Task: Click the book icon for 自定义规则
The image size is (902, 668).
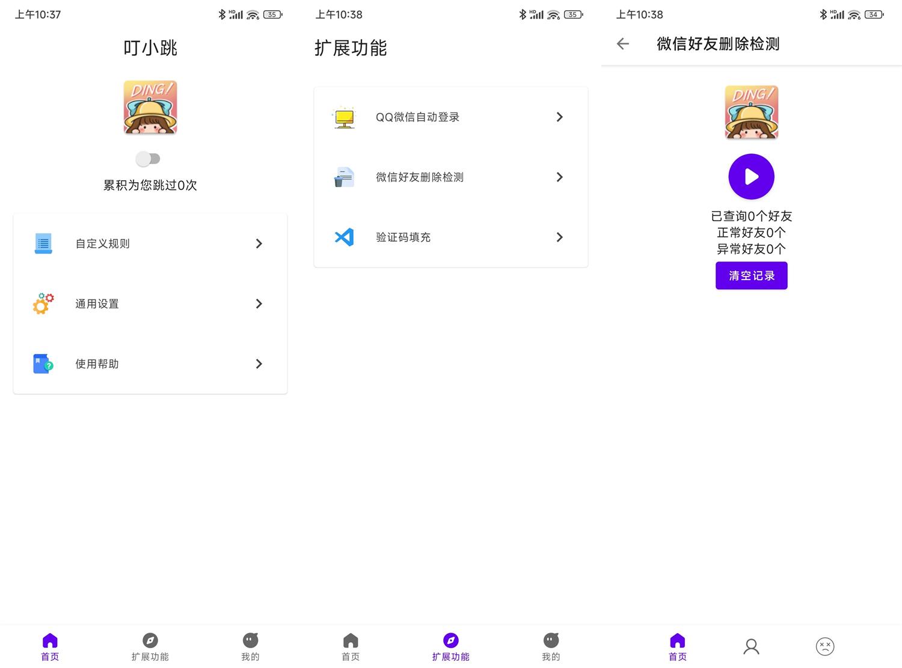Action: [x=42, y=243]
